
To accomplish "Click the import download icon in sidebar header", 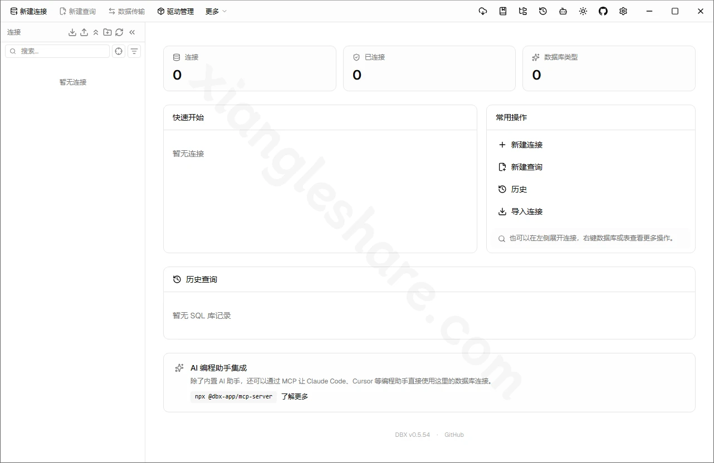I will click(x=72, y=32).
